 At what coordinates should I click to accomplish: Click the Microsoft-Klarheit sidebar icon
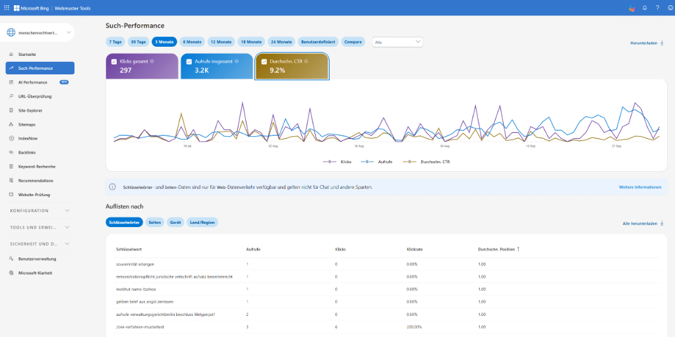[x=11, y=273]
